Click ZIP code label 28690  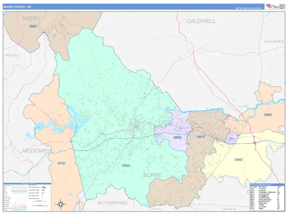[177, 137]
